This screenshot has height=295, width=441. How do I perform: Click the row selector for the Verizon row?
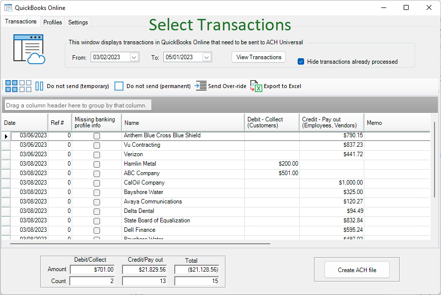coord(6,154)
